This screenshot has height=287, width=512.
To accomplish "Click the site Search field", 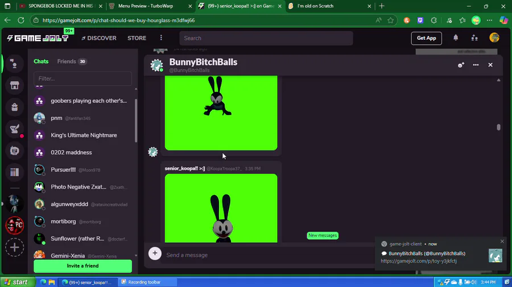I will 266,38.
